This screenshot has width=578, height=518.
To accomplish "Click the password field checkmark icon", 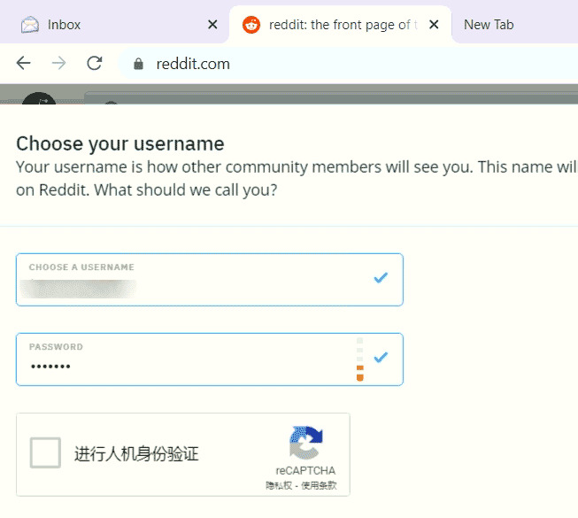I will tap(381, 357).
